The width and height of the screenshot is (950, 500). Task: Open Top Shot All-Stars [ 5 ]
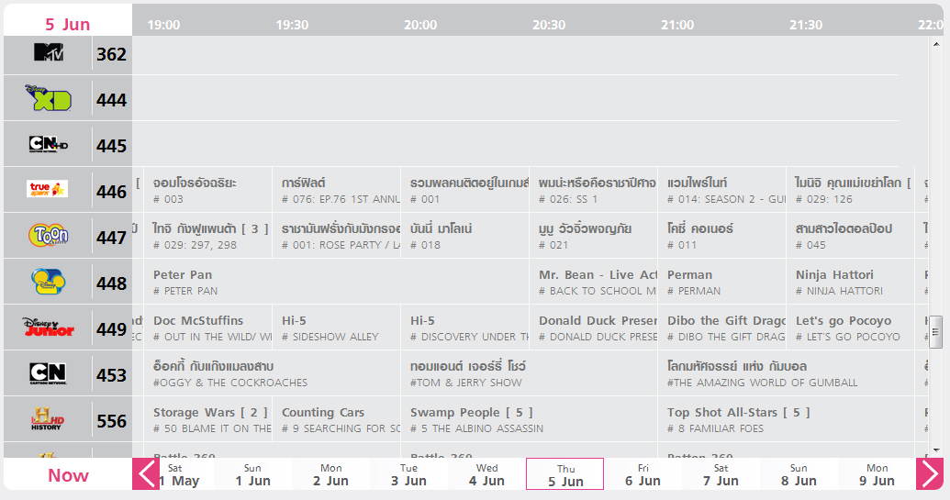[x=786, y=420]
